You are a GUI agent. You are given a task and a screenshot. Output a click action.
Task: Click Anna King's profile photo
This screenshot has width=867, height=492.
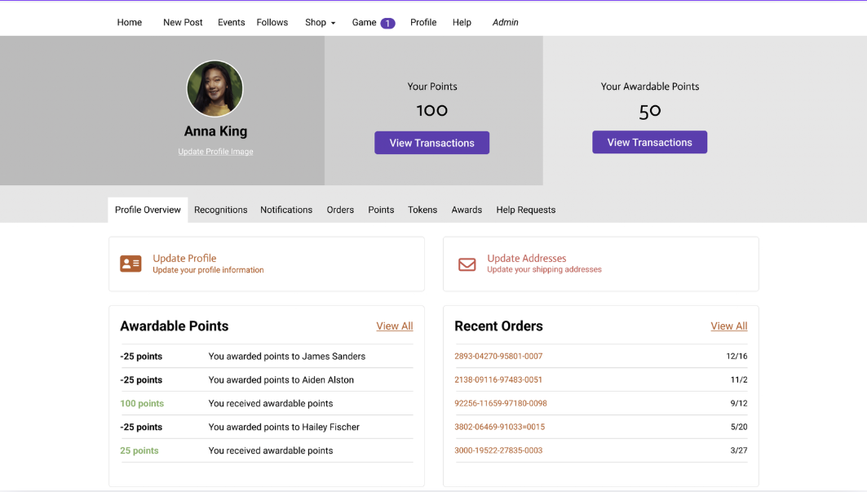click(215, 88)
